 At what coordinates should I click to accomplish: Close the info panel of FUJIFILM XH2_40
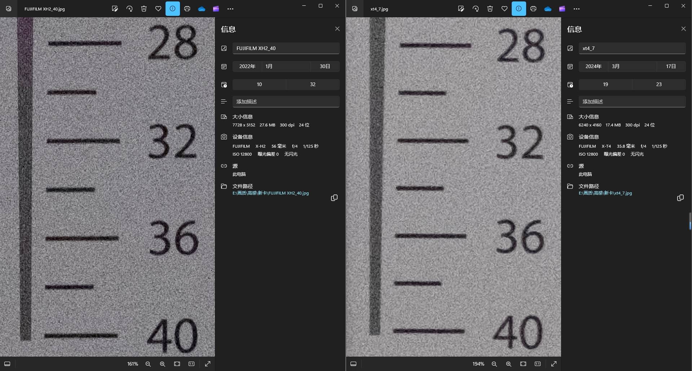coord(337,29)
